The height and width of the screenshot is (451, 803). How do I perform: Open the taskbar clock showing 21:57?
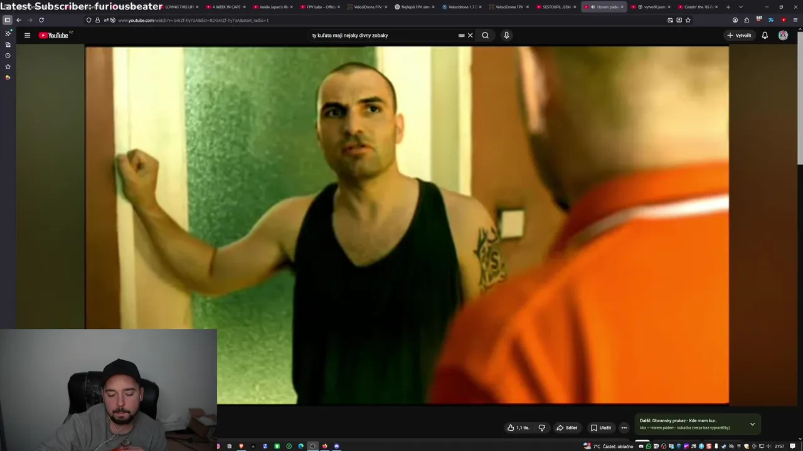779,447
